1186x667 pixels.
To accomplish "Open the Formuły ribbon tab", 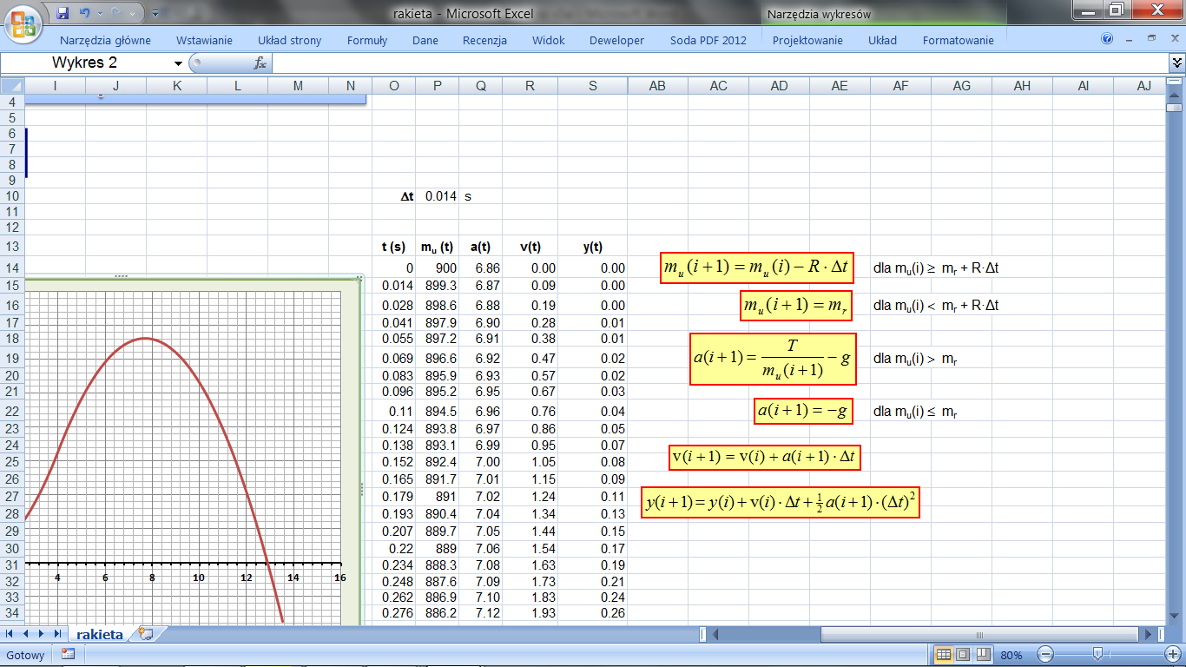I will [x=367, y=40].
